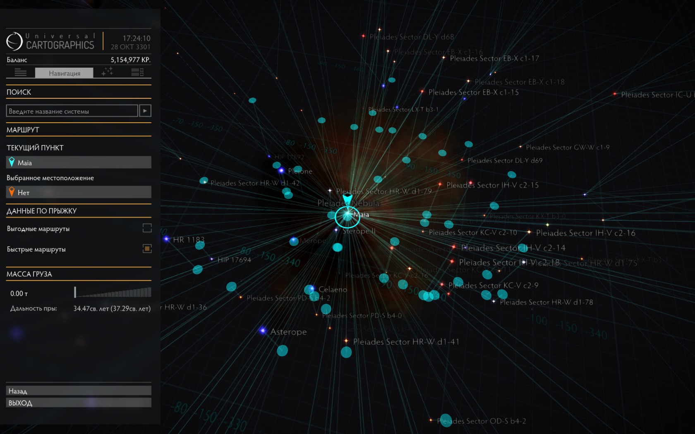Open the info list tab icon

point(21,73)
